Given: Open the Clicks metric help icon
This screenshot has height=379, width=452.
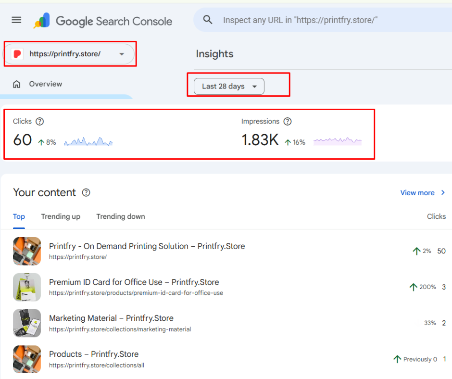Looking at the screenshot, I should tap(39, 121).
